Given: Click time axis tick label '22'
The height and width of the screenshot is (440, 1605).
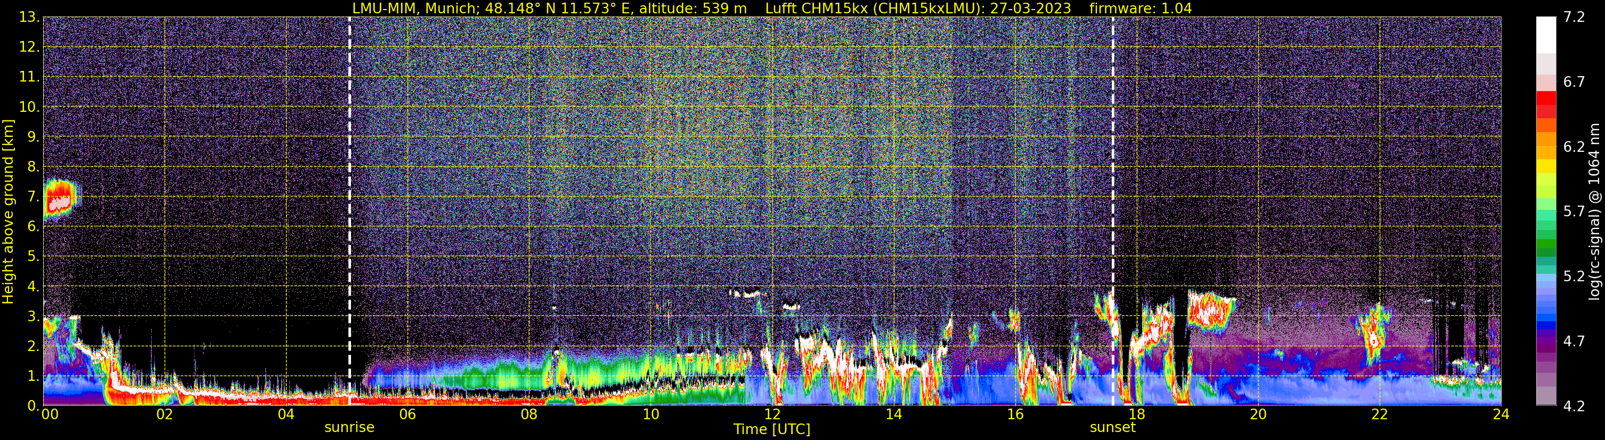Looking at the screenshot, I should [x=1380, y=414].
